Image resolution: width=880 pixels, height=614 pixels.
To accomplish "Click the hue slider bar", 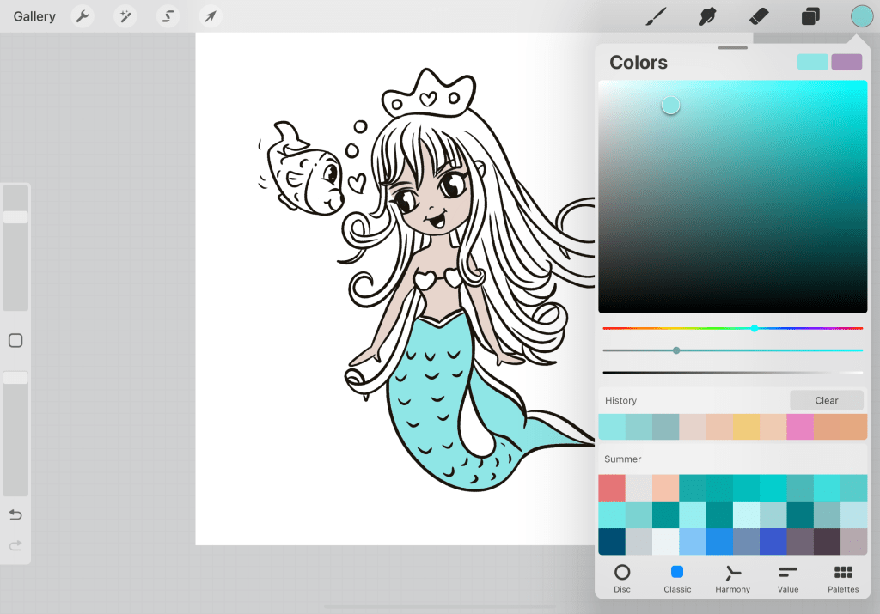I will [x=732, y=328].
